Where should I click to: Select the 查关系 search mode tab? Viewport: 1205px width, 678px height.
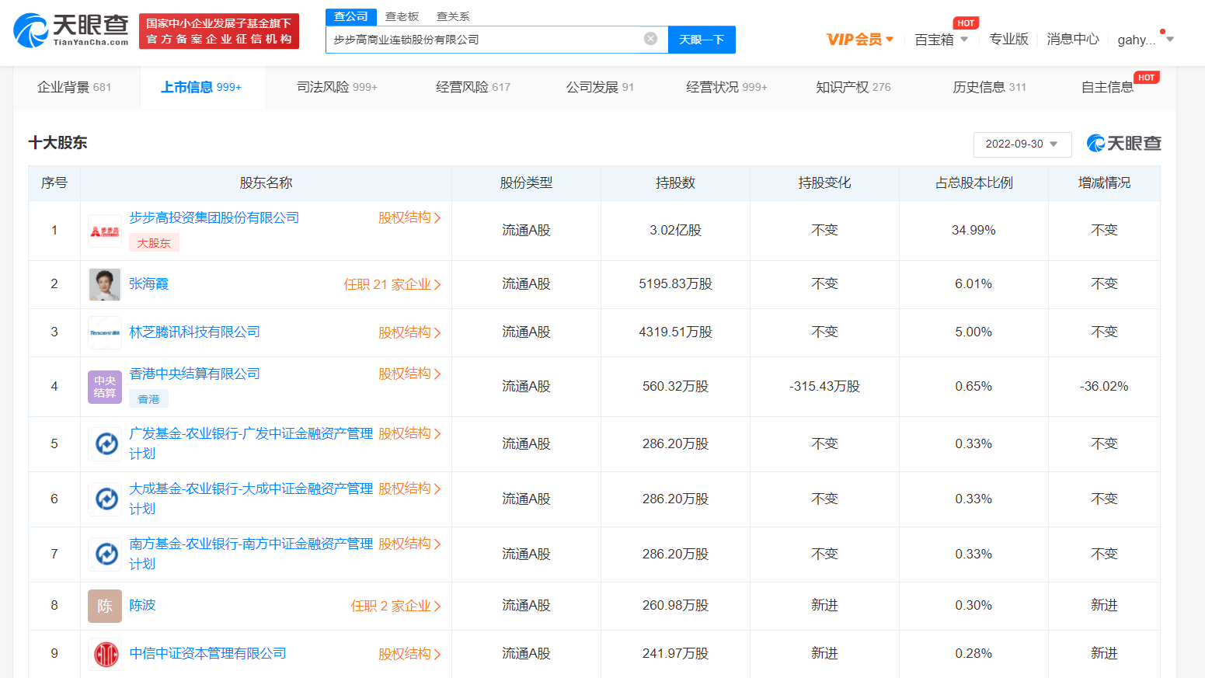(453, 16)
